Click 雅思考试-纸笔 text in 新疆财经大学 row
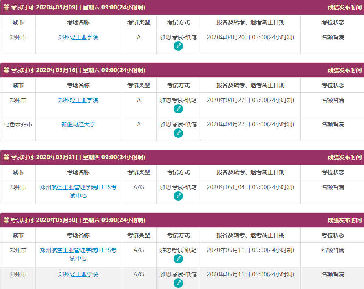This screenshot has width=364, height=289. pyautogui.click(x=178, y=124)
